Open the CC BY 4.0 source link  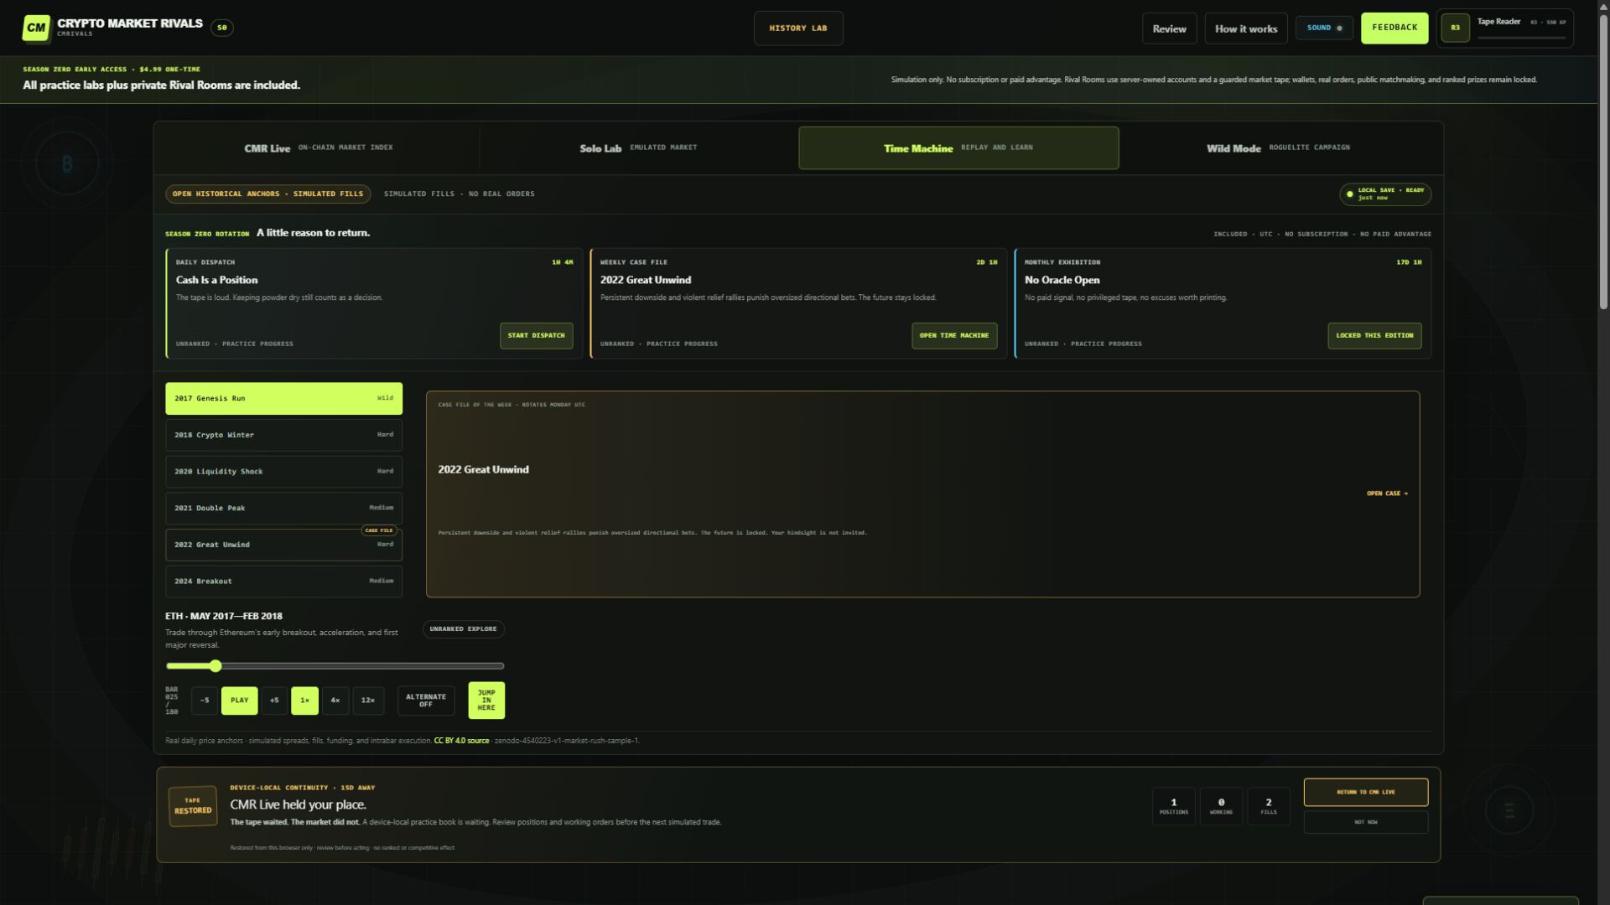point(461,741)
